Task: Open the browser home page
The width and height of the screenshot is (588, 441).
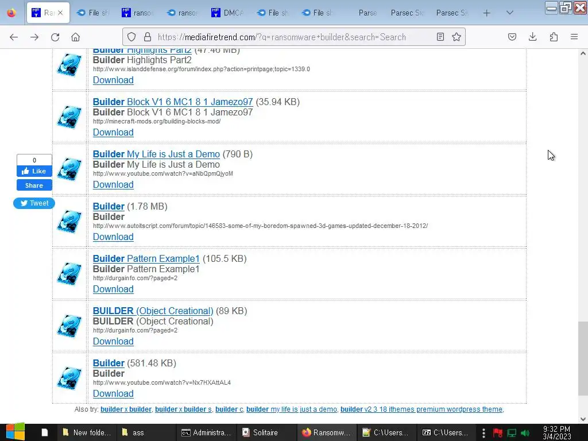Action: [76, 37]
